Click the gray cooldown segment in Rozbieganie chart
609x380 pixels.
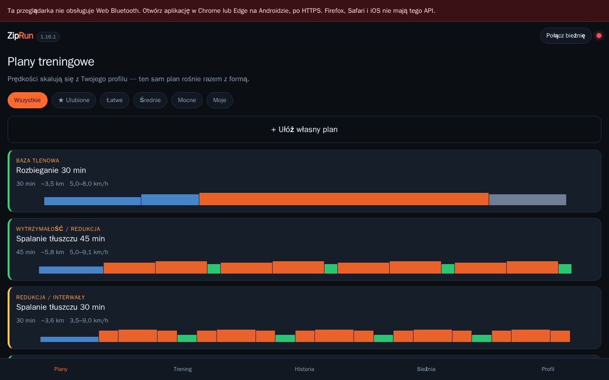528,199
